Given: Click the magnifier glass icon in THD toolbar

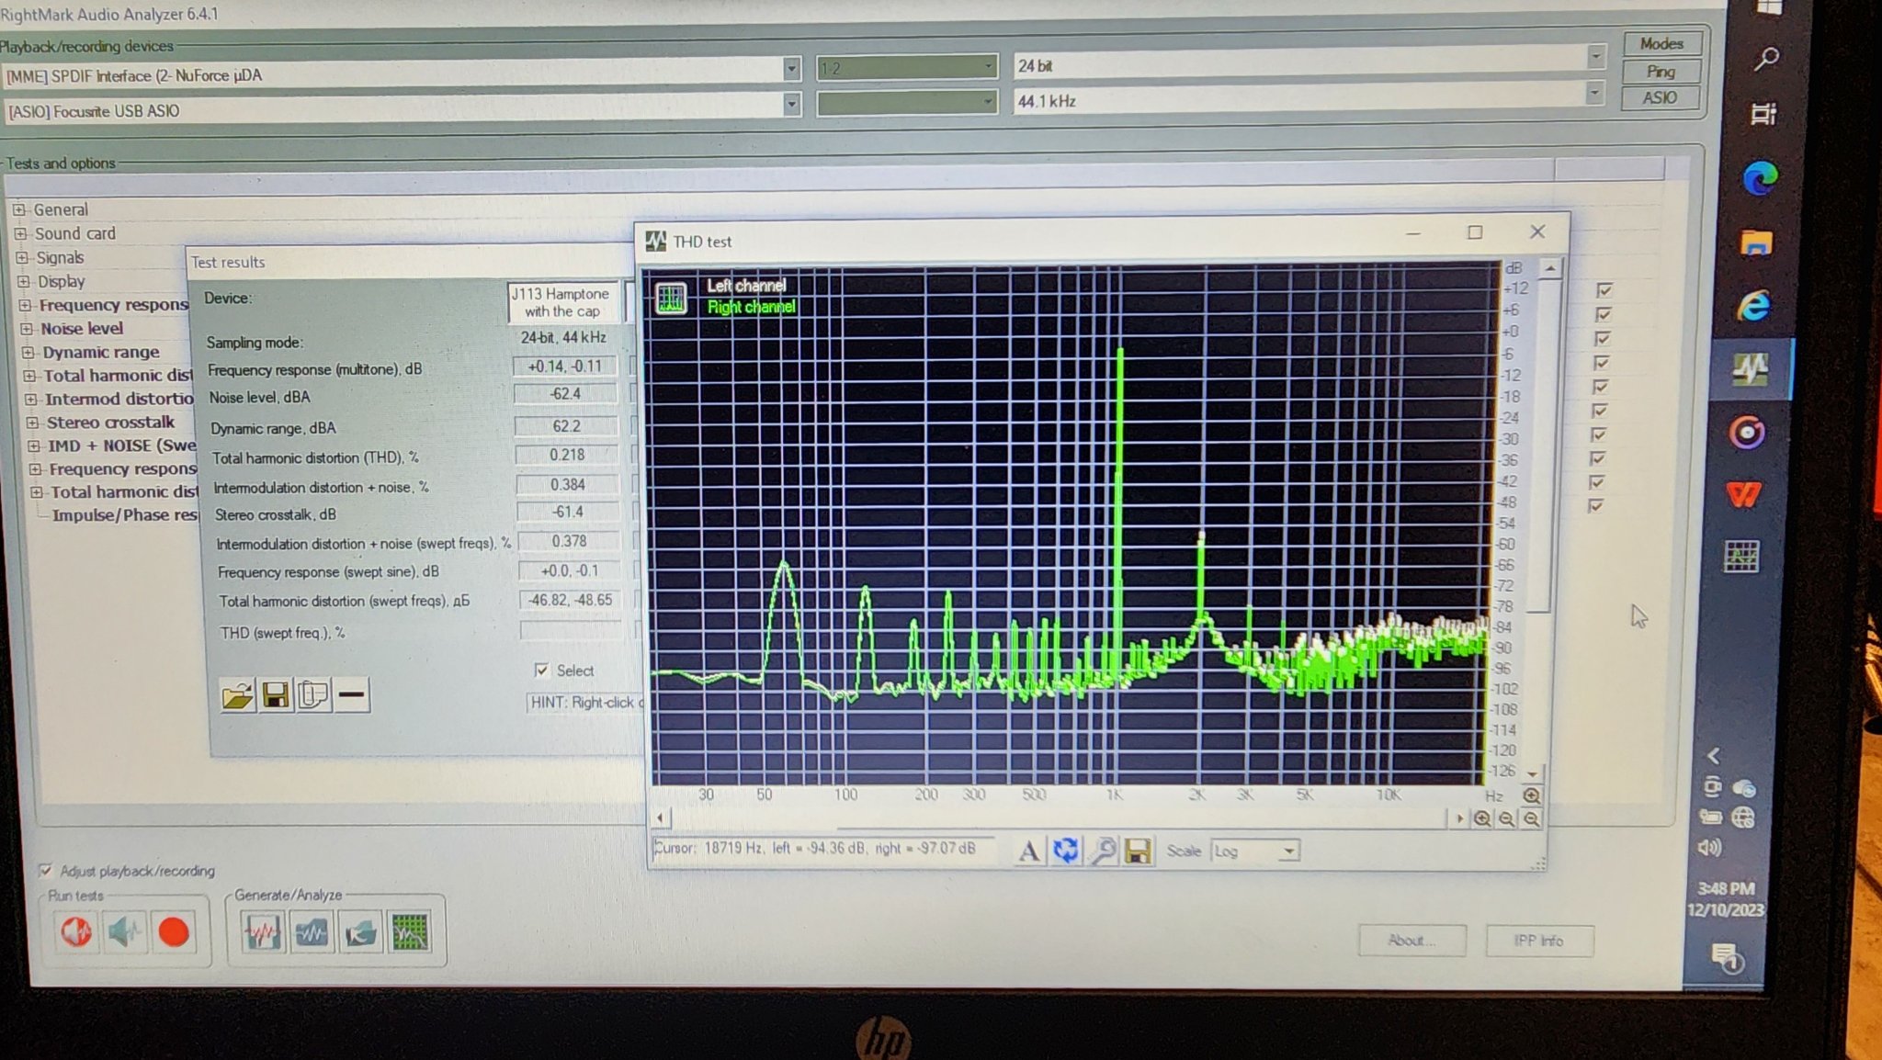Looking at the screenshot, I should 1102,851.
